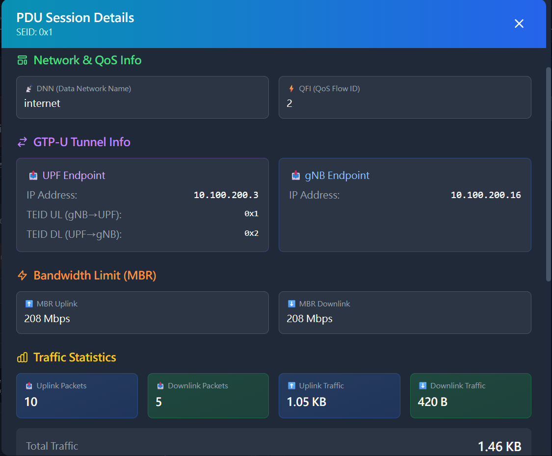Close the PDU Session Details dialog

click(519, 23)
